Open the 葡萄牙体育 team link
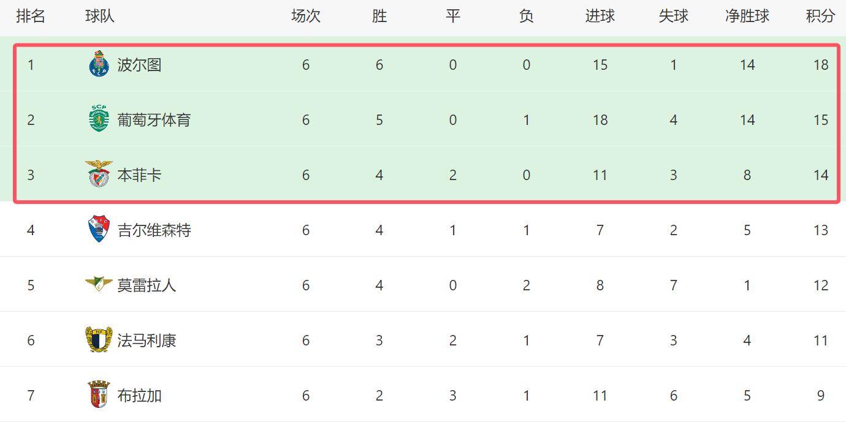846x422 pixels. coord(154,120)
